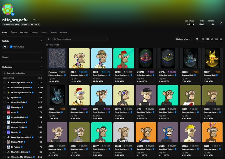The height and width of the screenshot is (159, 225).
Task: Choose the mosaic grid view icon
Action: tap(212, 39)
